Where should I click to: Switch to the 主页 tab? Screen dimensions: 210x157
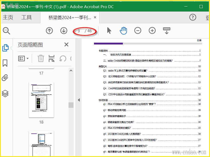click(x=8, y=17)
